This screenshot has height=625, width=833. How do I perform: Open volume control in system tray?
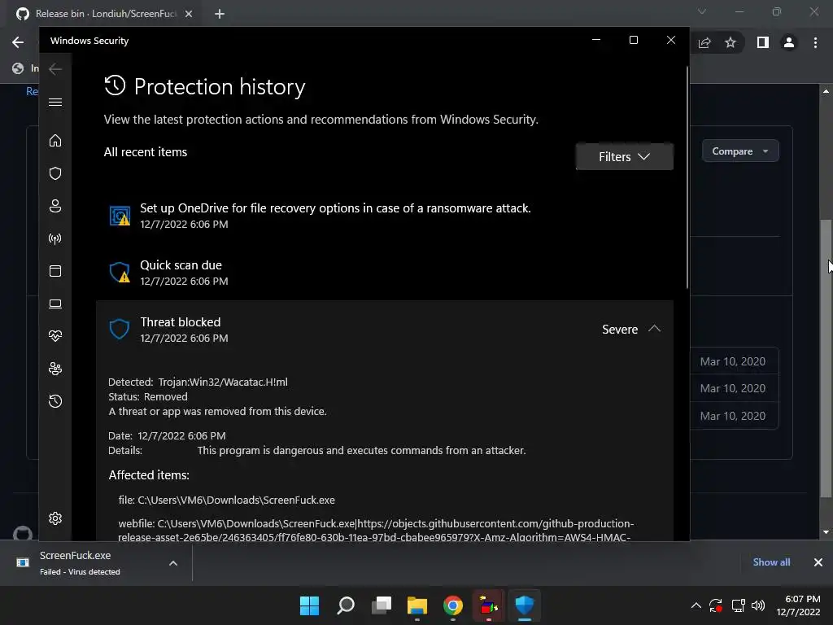click(x=758, y=605)
